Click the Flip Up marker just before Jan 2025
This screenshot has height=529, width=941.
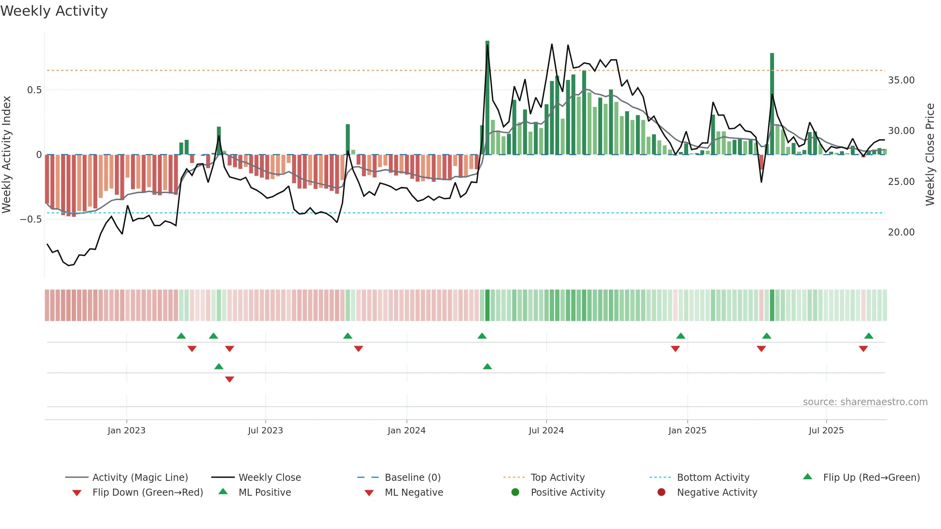681,336
